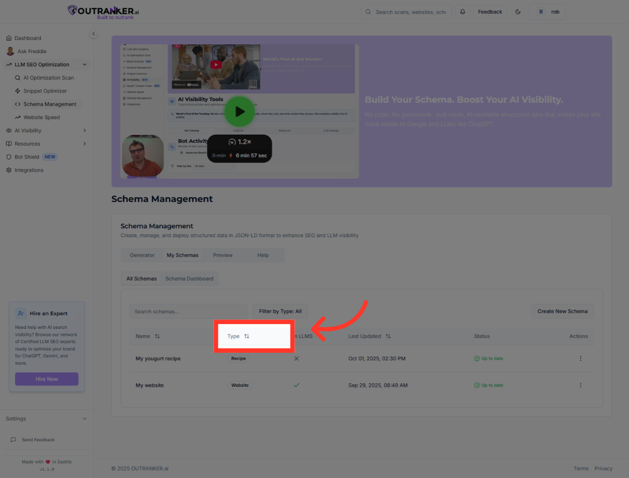Collapse the LLM SEO Optimization section

84,65
